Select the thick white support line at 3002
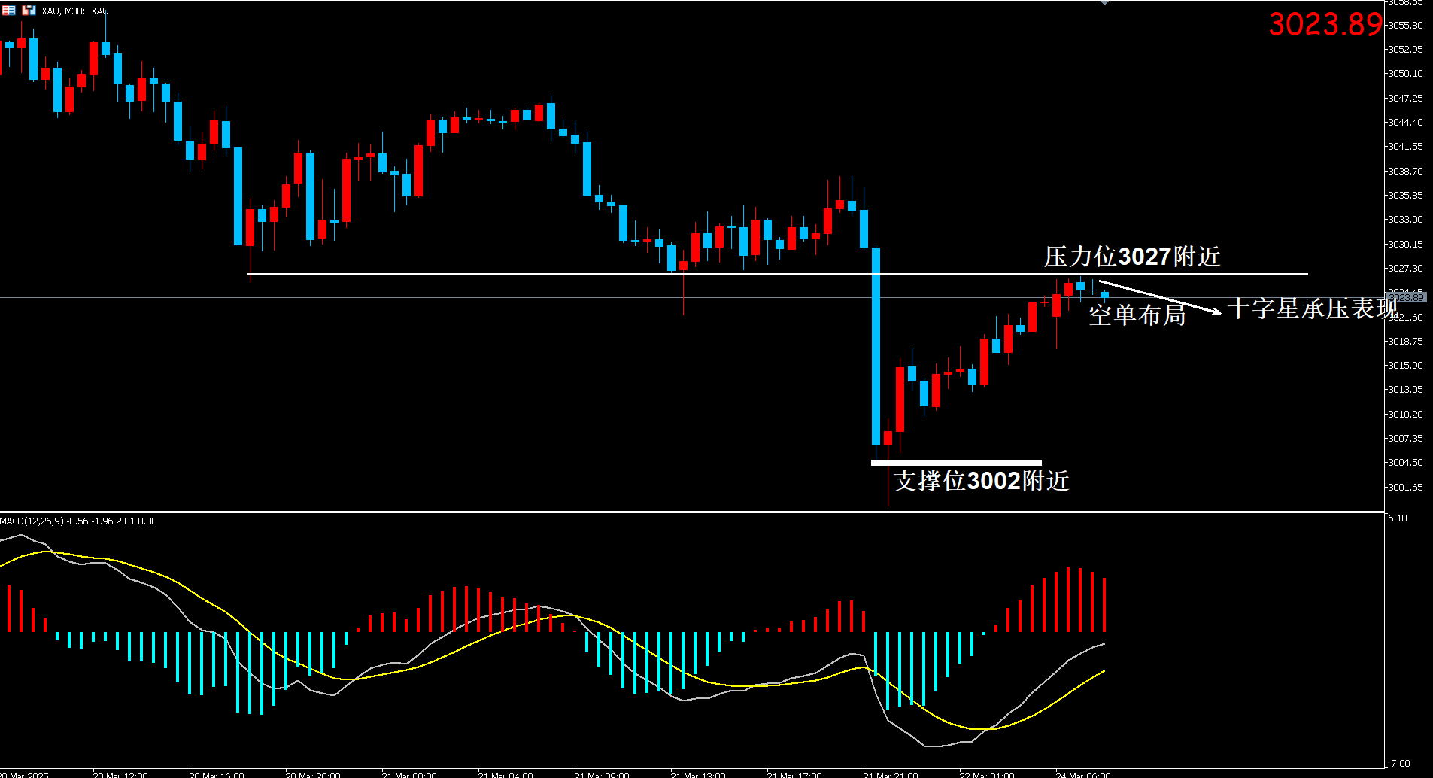This screenshot has width=1433, height=778. pos(956,463)
